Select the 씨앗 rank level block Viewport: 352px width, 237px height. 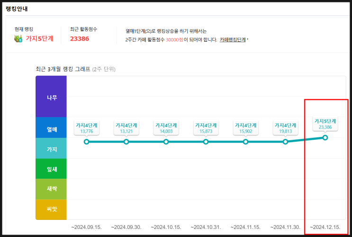click(51, 210)
